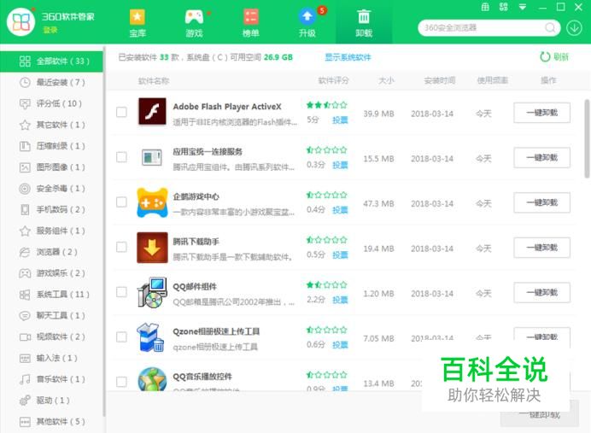Check the Adobe Flash Player ActiveX checkbox
Viewport: 591px width, 433px height.
click(x=121, y=112)
